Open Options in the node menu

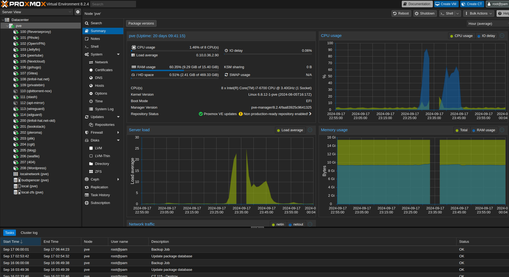[x=103, y=94]
